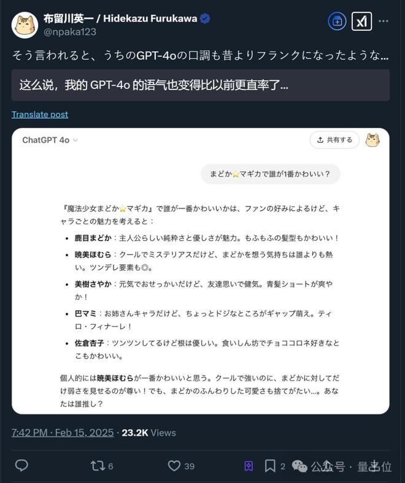Click the cat avatar in the ChatGPT screenshot
This screenshot has height=483, width=405.
point(372,140)
